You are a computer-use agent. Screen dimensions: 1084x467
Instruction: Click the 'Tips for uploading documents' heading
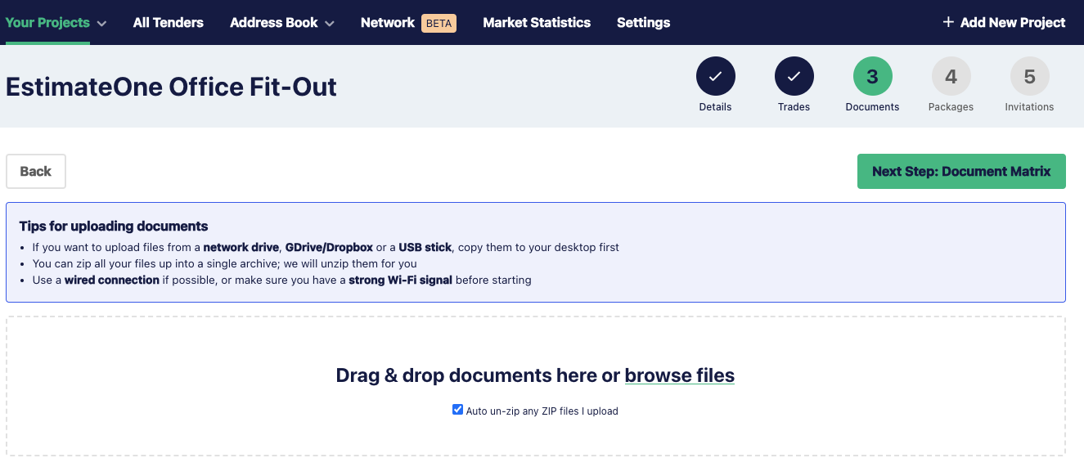pyautogui.click(x=114, y=227)
